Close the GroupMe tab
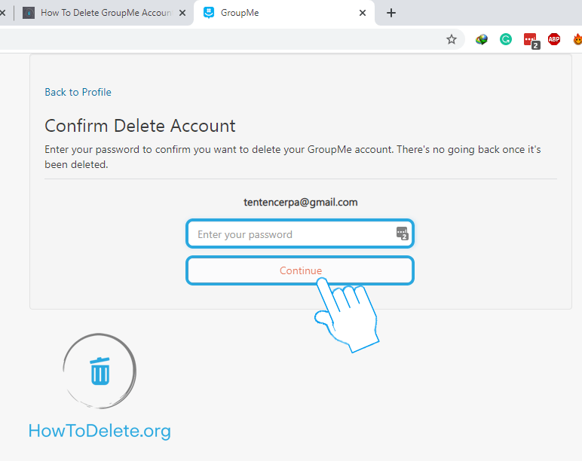This screenshot has width=582, height=461. pos(363,13)
